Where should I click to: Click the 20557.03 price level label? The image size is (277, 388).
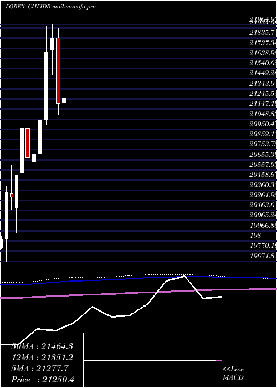(263, 165)
